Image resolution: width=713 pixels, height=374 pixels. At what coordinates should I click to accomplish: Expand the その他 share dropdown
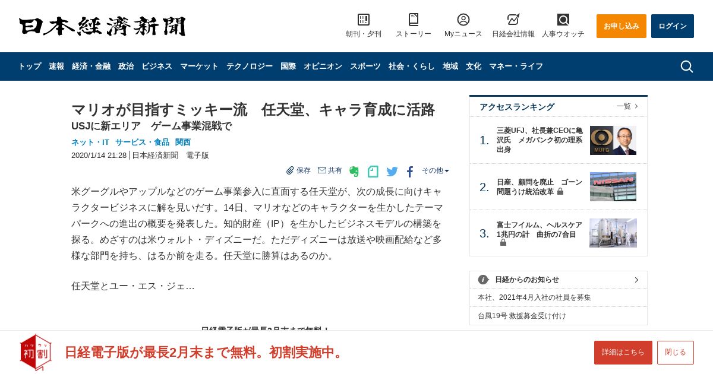coord(436,170)
